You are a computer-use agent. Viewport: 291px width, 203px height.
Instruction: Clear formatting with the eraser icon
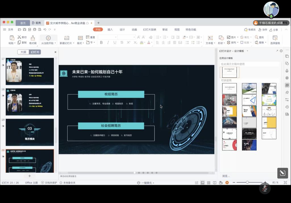point(151,37)
